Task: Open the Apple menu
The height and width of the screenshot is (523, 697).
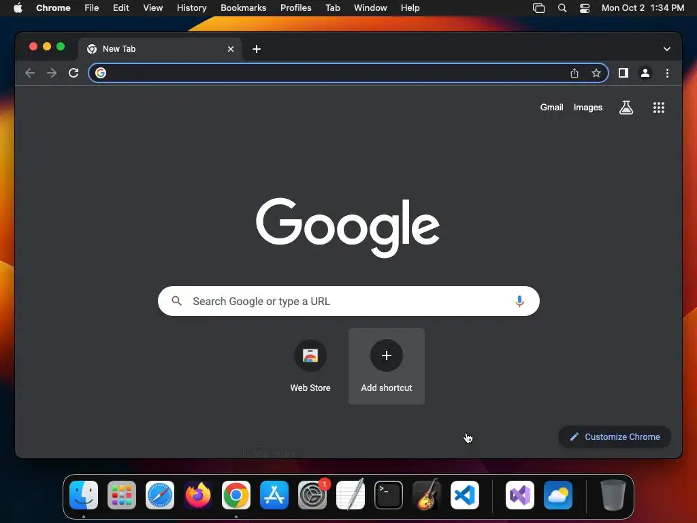Action: click(18, 7)
